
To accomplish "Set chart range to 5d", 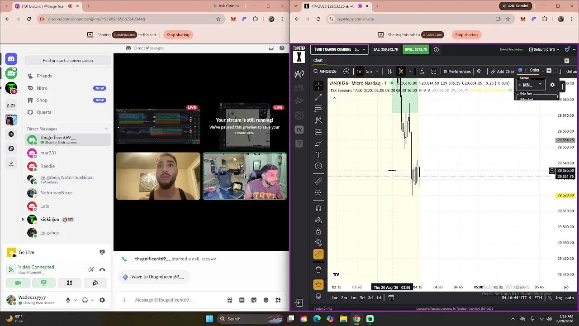I will tap(362, 297).
